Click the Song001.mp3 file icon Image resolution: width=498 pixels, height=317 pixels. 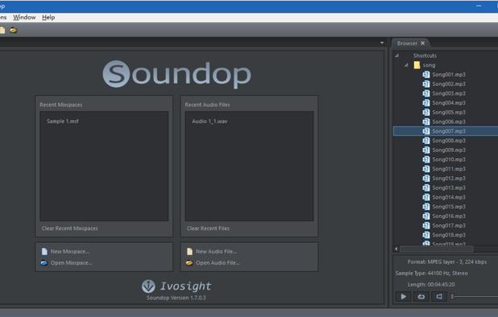tap(426, 75)
